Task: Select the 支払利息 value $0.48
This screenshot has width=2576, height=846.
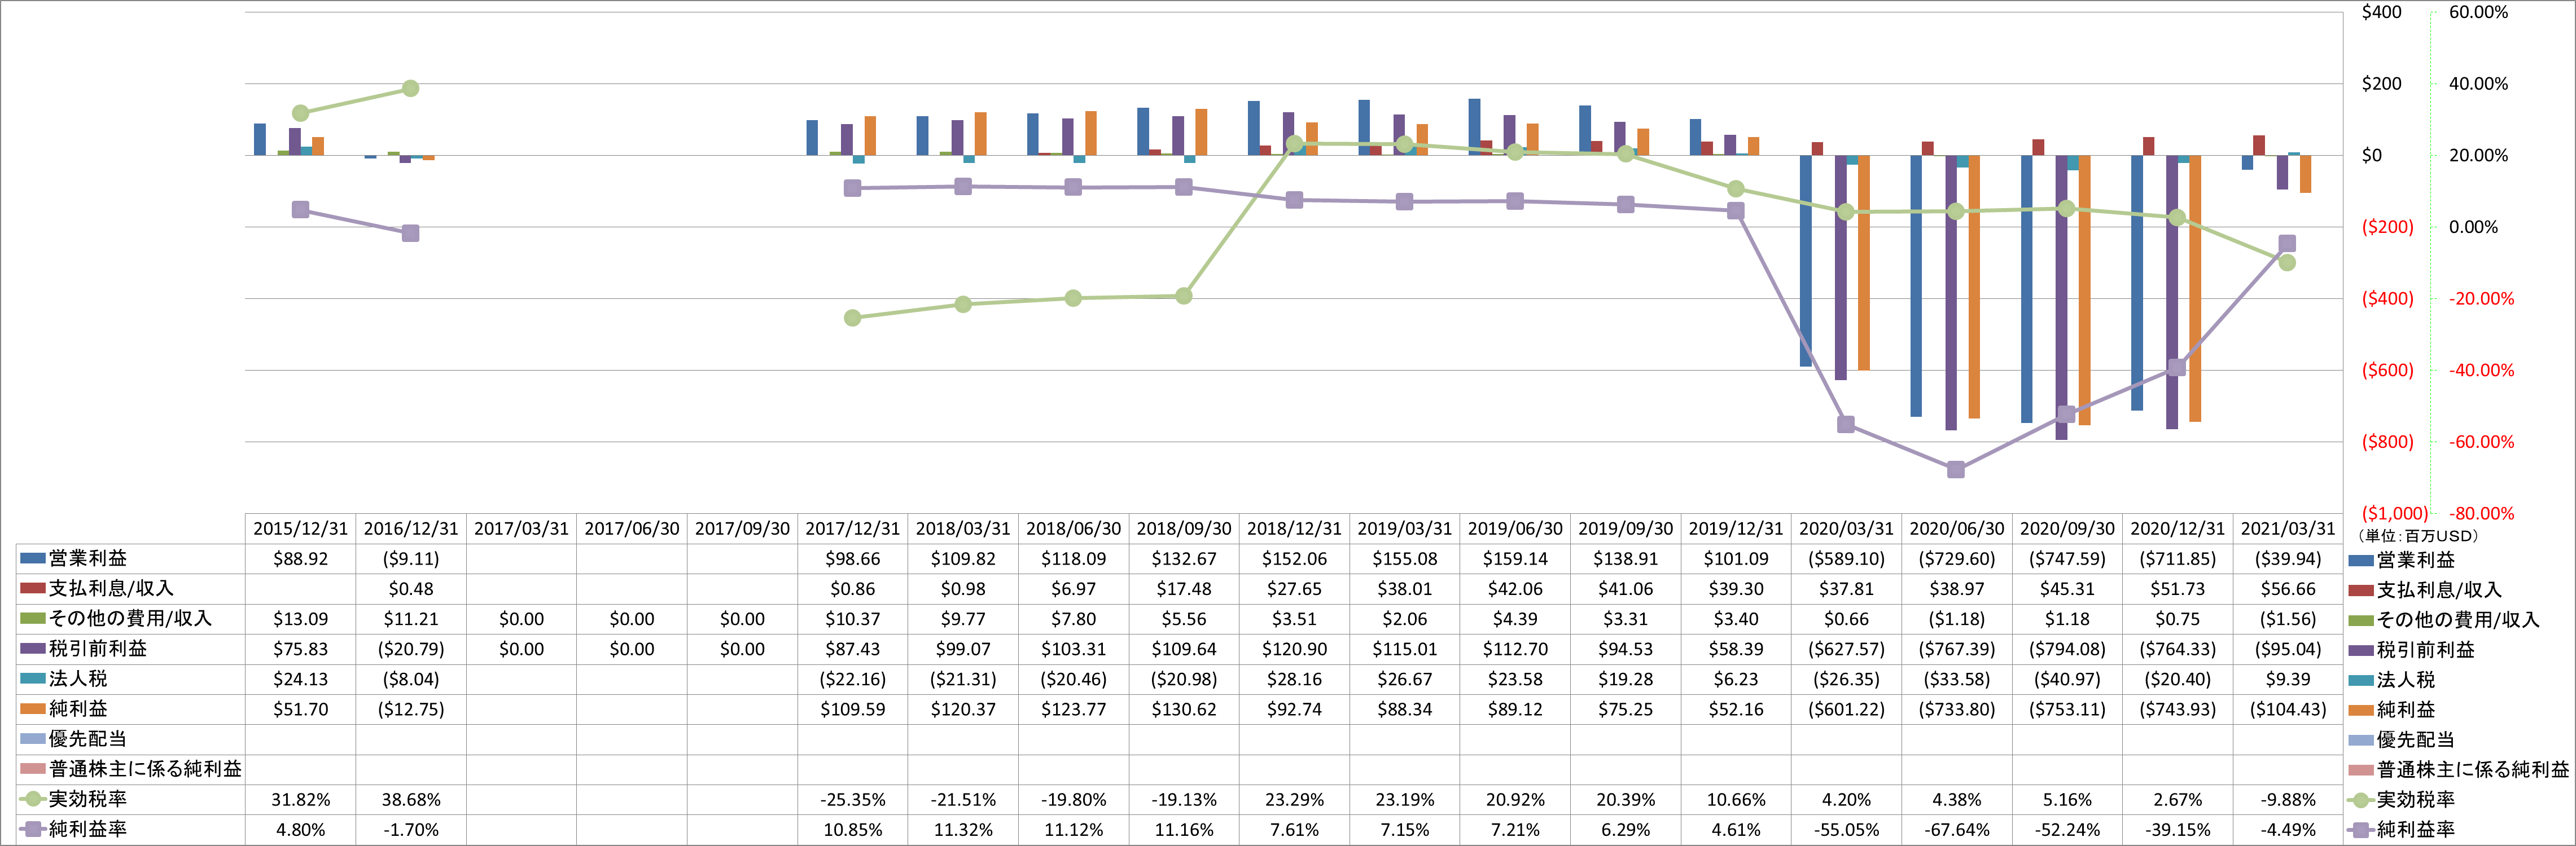Action: click(411, 589)
